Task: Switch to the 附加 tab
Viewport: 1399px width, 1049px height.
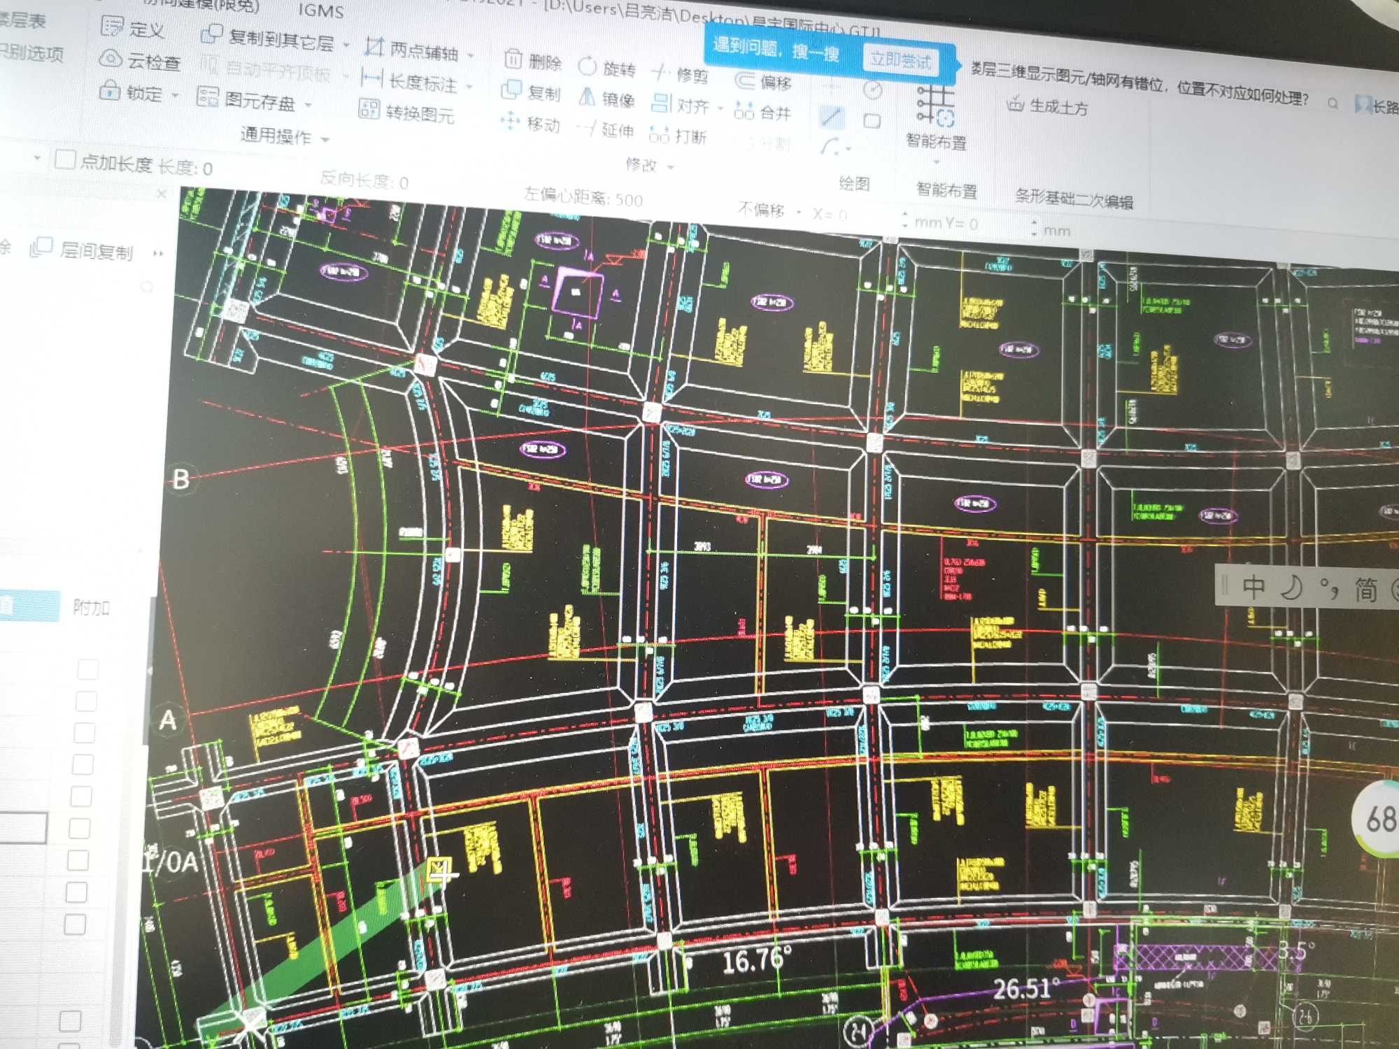Action: coord(92,607)
